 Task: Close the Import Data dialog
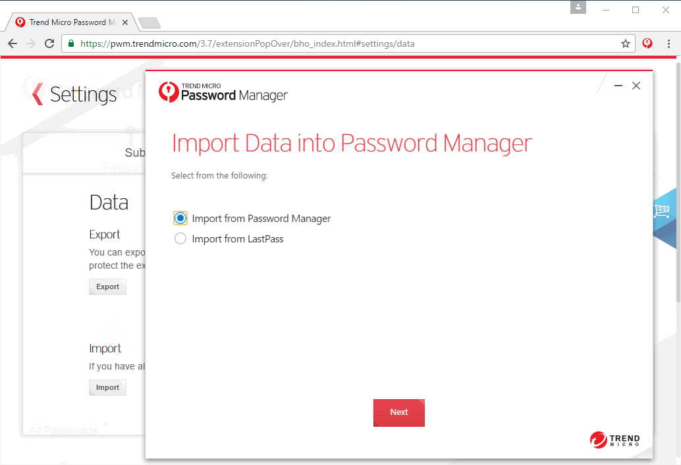pyautogui.click(x=636, y=86)
